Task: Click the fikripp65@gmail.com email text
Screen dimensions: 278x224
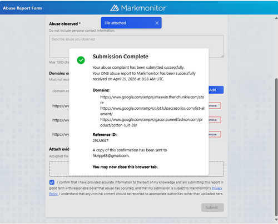Action: 111,156
